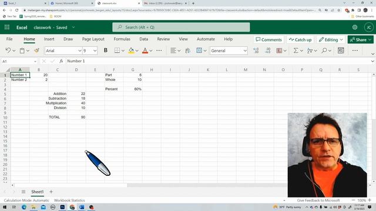Open Windows Start button
The width and height of the screenshot is (376, 211).
[5, 207]
